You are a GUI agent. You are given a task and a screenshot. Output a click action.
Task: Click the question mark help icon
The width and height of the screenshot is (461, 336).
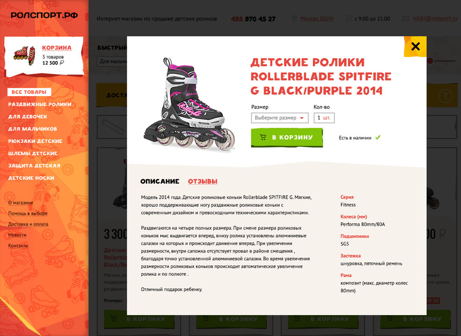tap(445, 96)
